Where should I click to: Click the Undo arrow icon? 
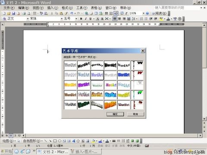point(72,13)
